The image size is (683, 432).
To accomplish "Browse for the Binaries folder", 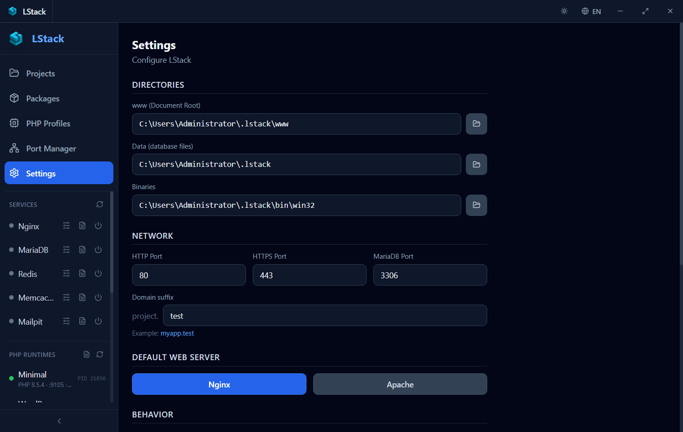I will [476, 205].
